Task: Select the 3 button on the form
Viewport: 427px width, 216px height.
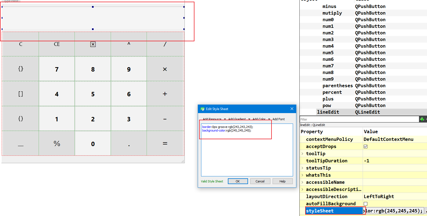Action: click(x=129, y=119)
